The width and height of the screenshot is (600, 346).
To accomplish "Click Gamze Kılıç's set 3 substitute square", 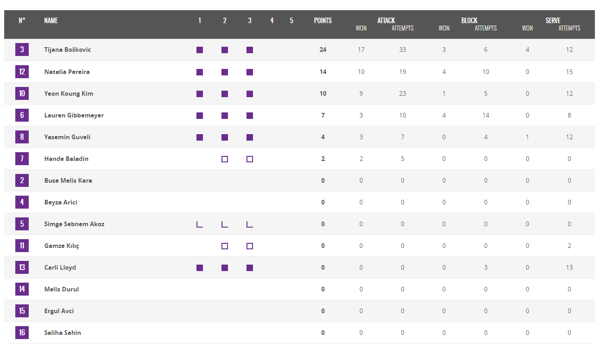I will 250,246.
